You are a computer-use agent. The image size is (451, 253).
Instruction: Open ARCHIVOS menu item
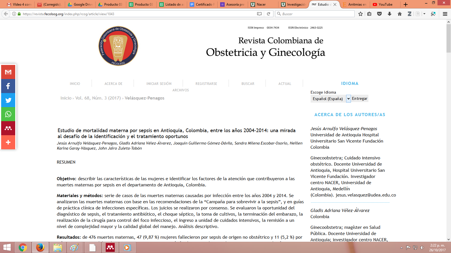pos(181,90)
